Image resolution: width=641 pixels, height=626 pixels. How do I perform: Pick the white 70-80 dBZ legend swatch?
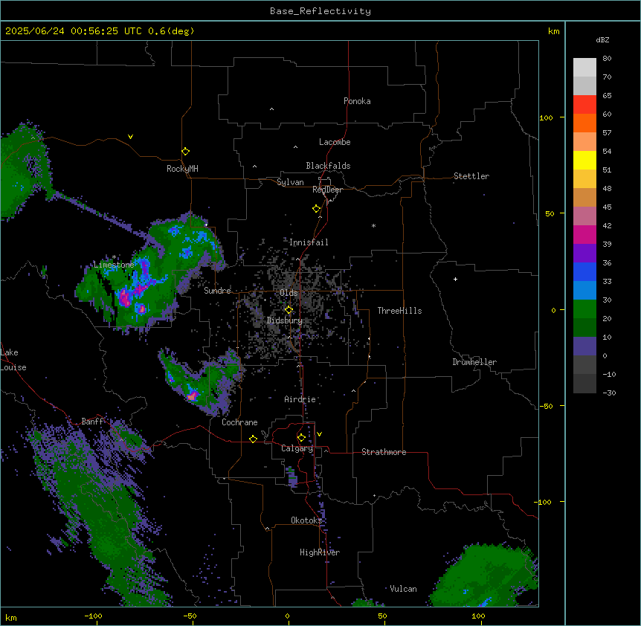pyautogui.click(x=584, y=67)
